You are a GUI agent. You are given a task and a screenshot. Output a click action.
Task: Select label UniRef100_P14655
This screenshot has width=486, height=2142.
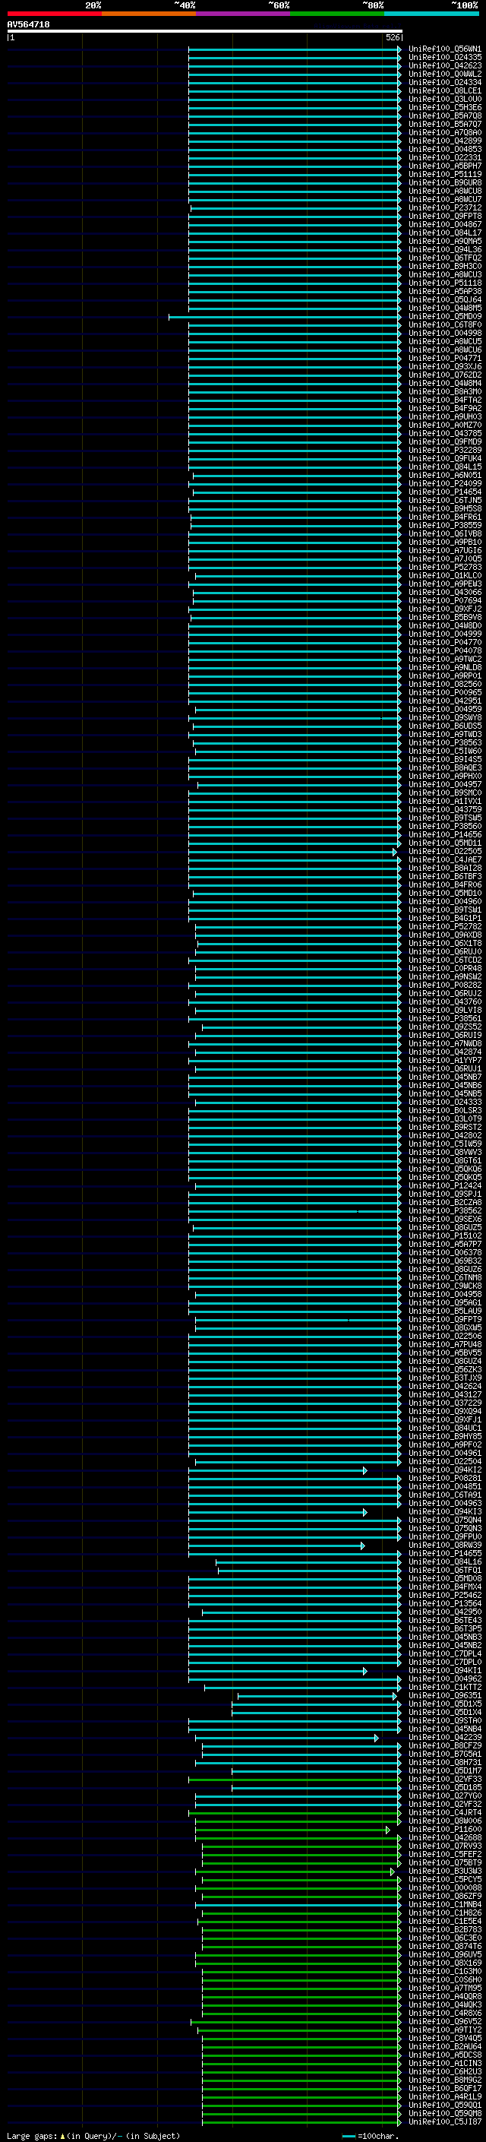(444, 1554)
